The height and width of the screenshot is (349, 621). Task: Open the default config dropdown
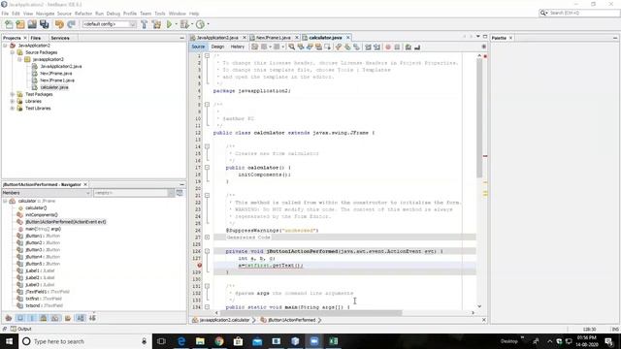109,24
